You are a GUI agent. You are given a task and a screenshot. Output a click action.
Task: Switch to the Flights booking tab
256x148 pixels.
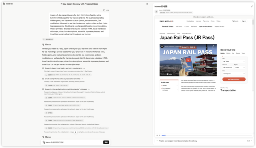[x=228, y=53]
